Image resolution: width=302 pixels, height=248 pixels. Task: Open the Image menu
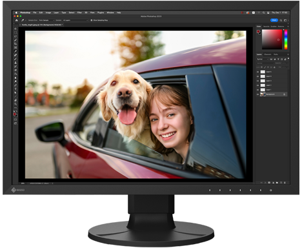(x=48, y=13)
